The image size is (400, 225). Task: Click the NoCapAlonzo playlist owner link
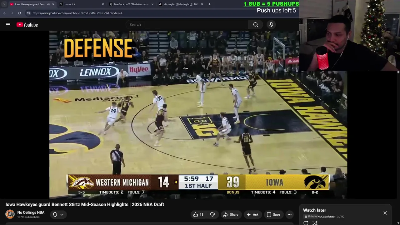coord(326,217)
